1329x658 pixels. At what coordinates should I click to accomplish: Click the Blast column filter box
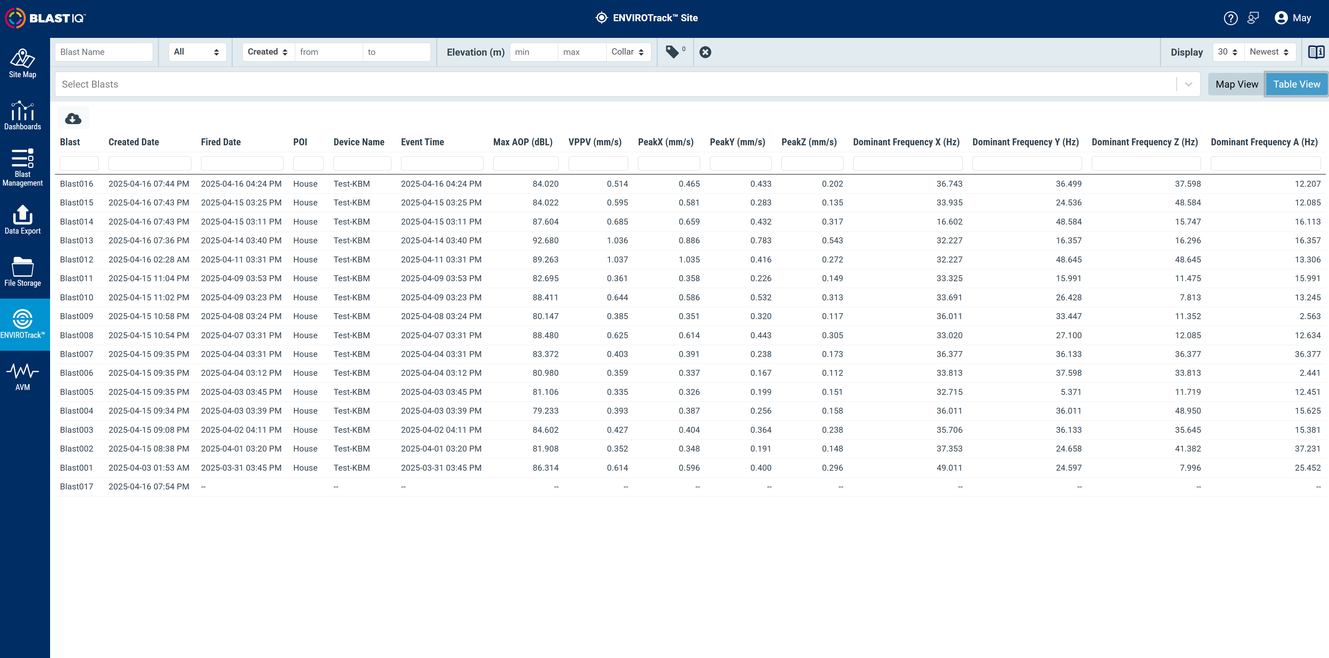pyautogui.click(x=79, y=163)
